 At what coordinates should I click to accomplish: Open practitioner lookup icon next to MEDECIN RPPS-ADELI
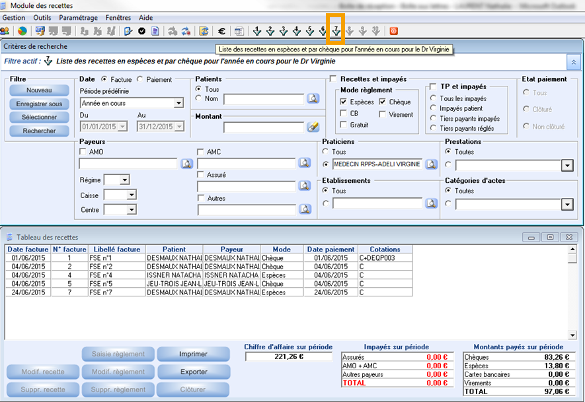point(431,164)
